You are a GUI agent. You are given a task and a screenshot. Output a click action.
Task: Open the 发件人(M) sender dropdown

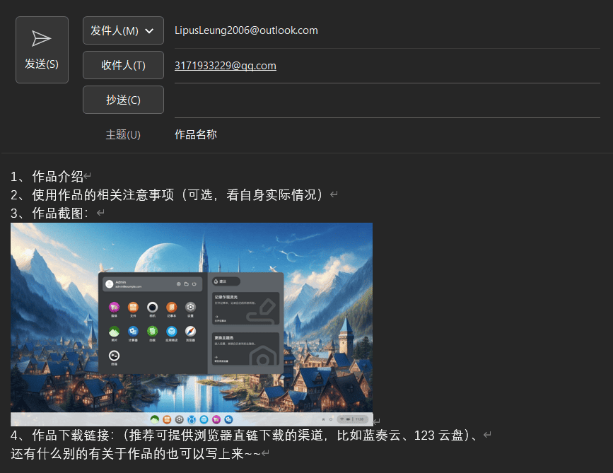tap(123, 30)
